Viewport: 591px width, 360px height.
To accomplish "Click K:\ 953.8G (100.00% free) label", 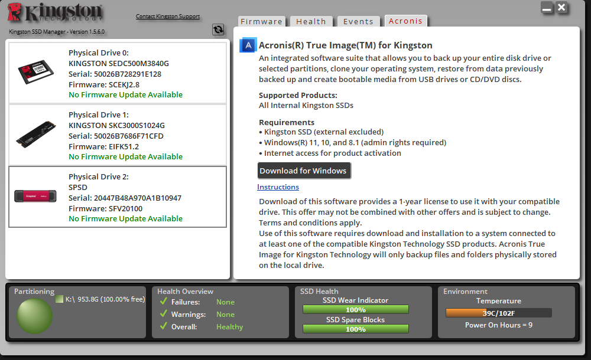I will click(x=105, y=299).
